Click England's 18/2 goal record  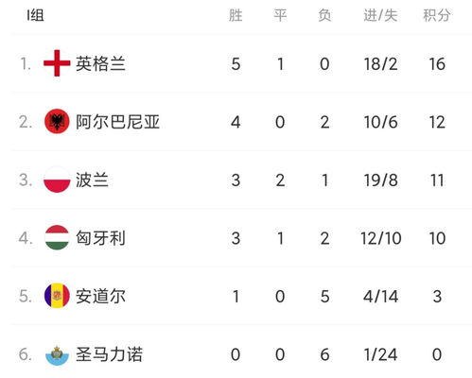(x=380, y=64)
